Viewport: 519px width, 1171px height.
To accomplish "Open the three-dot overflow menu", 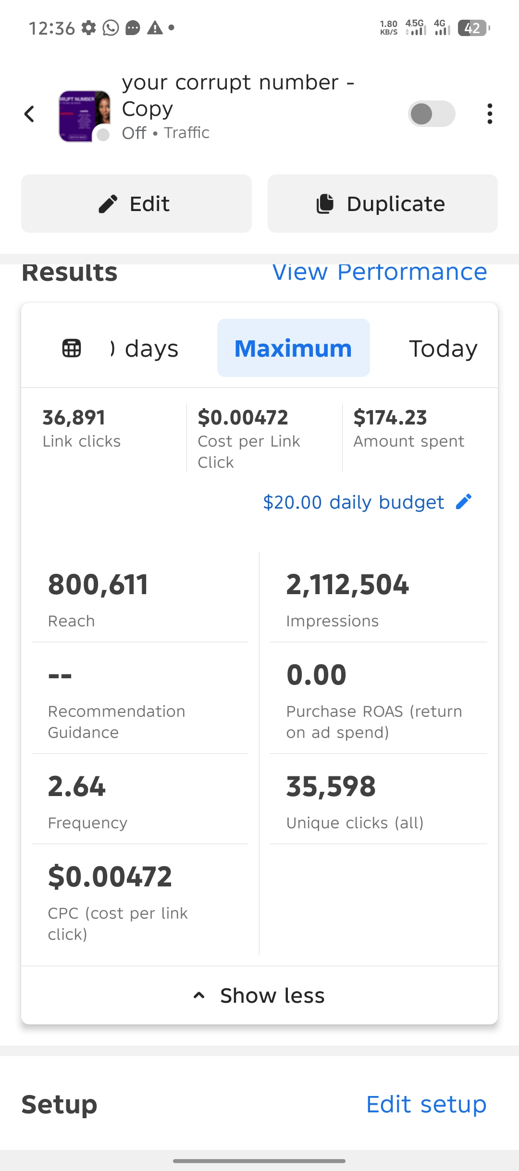I will [x=489, y=114].
